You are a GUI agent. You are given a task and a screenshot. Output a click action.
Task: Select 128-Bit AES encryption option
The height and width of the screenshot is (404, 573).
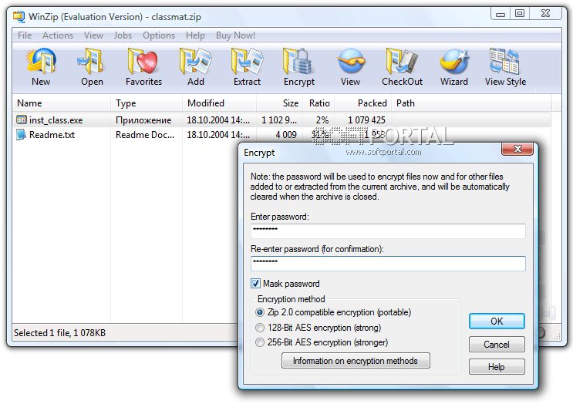260,328
